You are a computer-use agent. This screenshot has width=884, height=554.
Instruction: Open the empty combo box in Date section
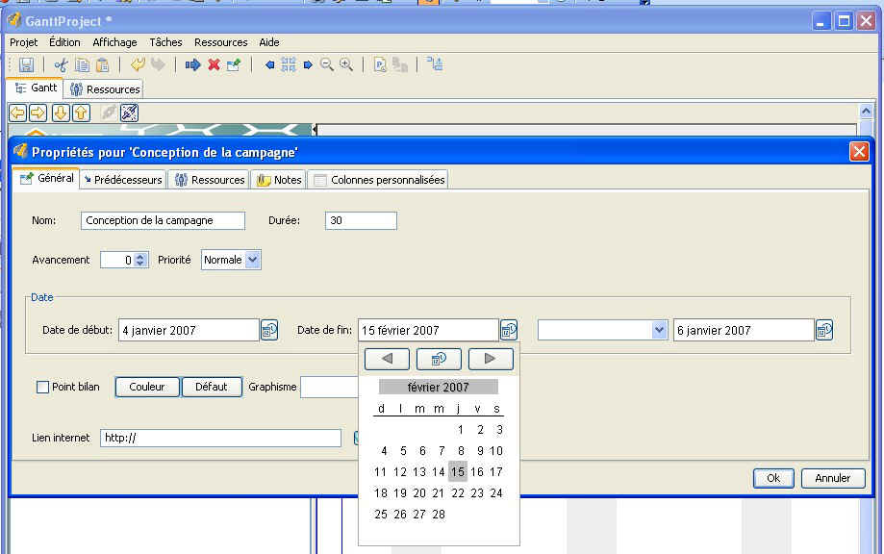pyautogui.click(x=603, y=330)
